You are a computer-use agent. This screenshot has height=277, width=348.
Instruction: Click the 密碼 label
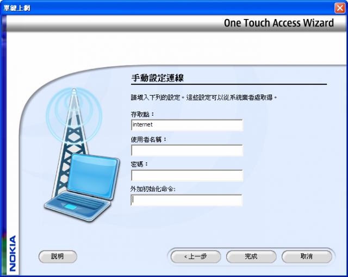pyautogui.click(x=139, y=164)
